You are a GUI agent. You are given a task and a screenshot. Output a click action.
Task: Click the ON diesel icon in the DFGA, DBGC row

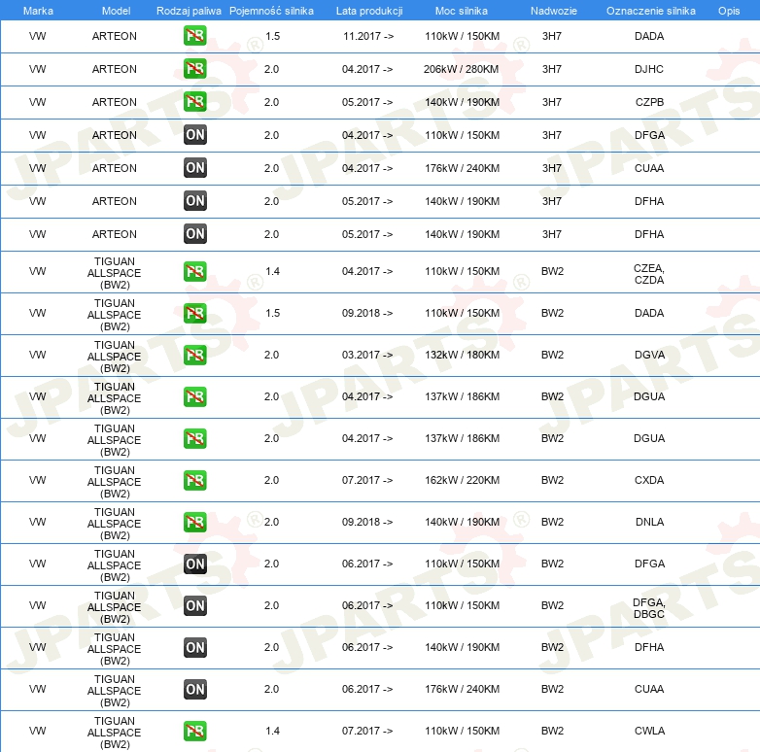(194, 605)
